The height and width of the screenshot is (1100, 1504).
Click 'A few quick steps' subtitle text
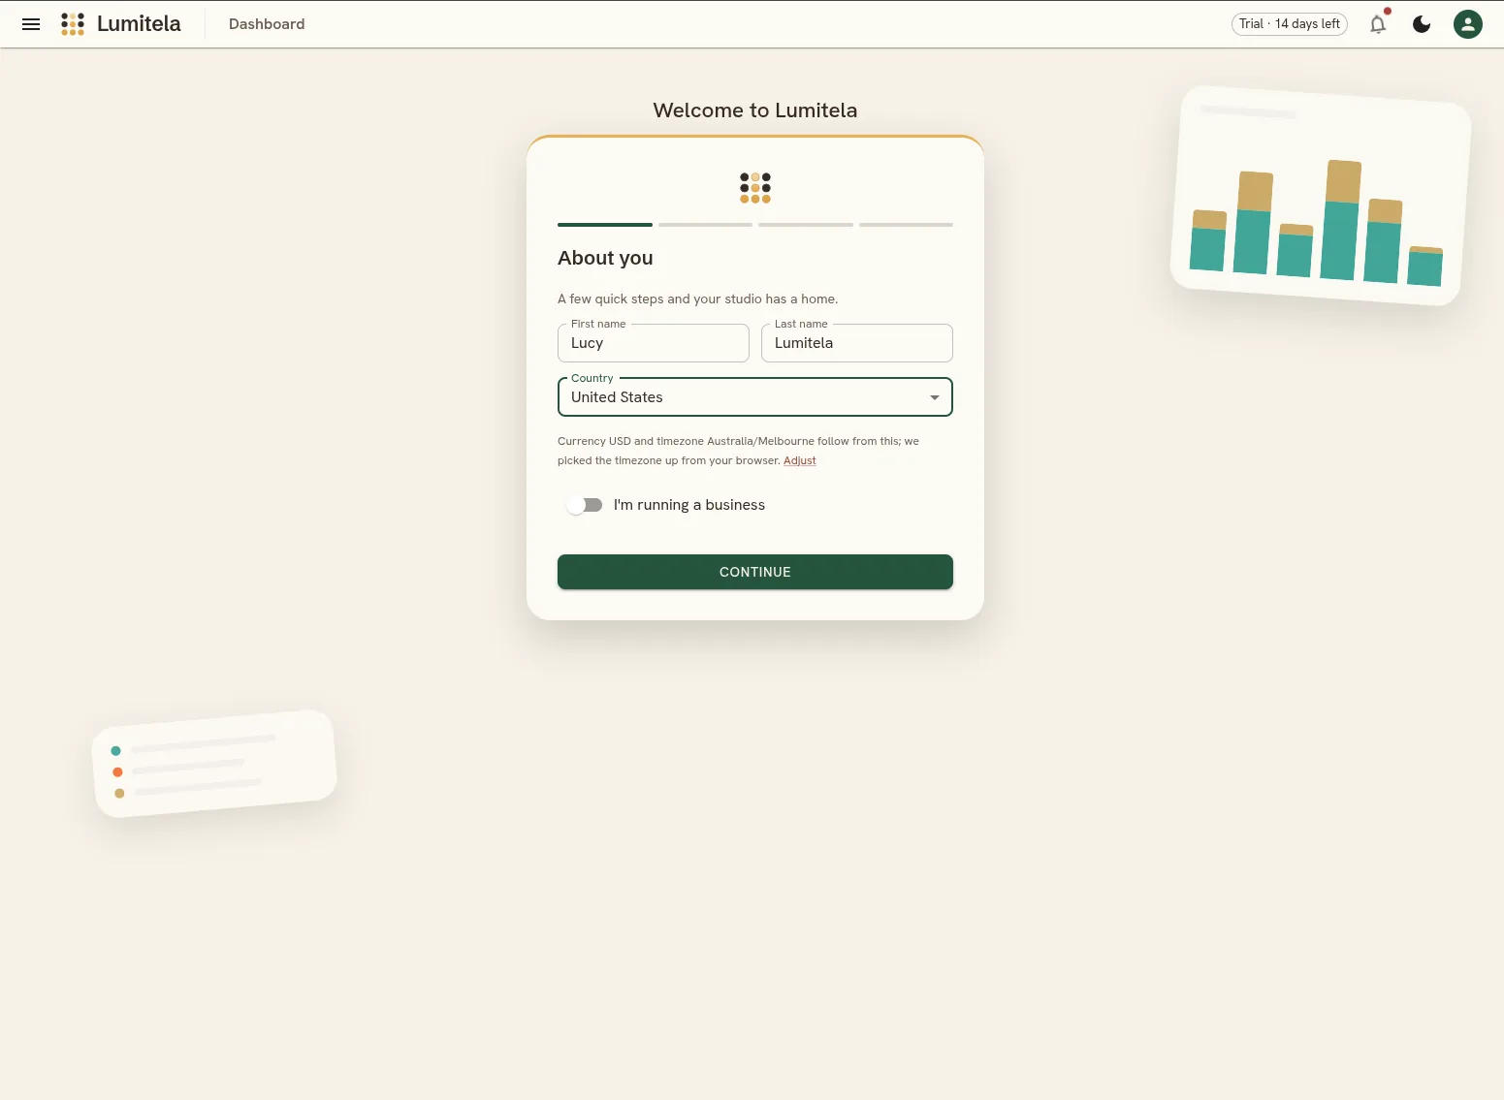pos(698,299)
